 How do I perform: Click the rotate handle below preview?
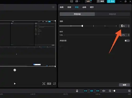[15, 70]
